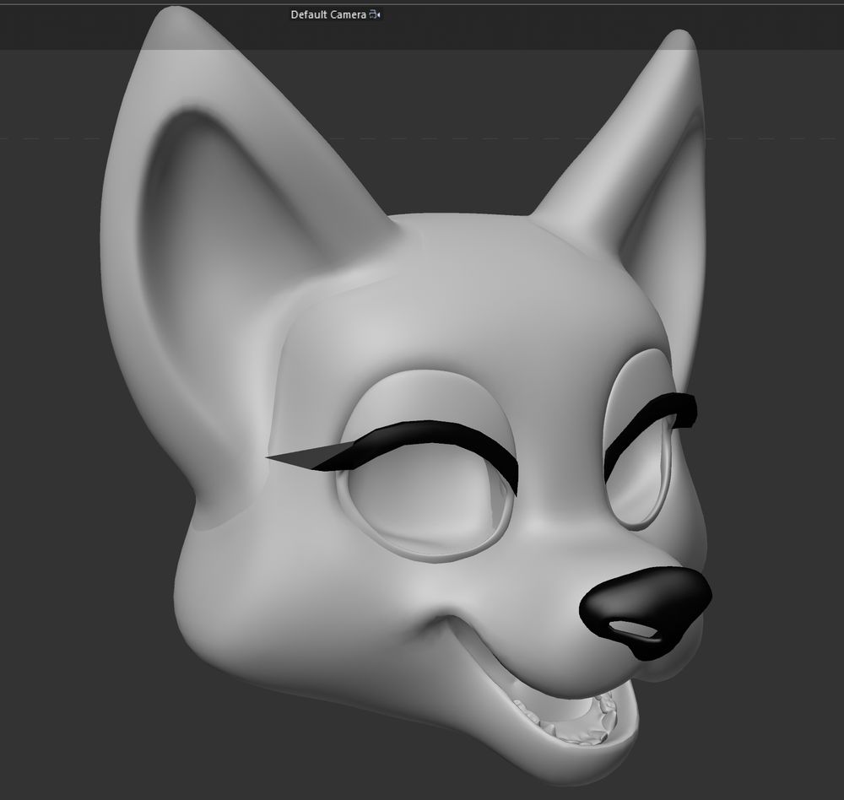Screen dimensions: 844x800
Task: Click the Default Camera viewport label
Action: [328, 15]
